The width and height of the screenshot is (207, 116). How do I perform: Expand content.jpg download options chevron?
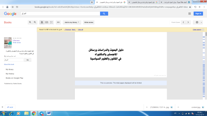(x=178, y=107)
